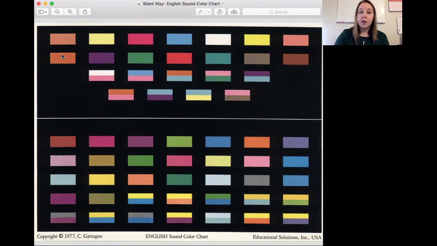
Task: Open the Share menu icon
Action: click(x=85, y=12)
